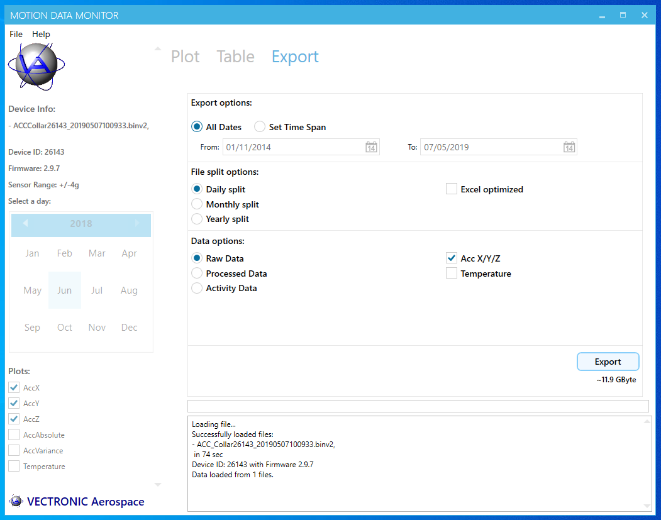
Task: Click the log box scroll up arrow
Action: pos(647,421)
